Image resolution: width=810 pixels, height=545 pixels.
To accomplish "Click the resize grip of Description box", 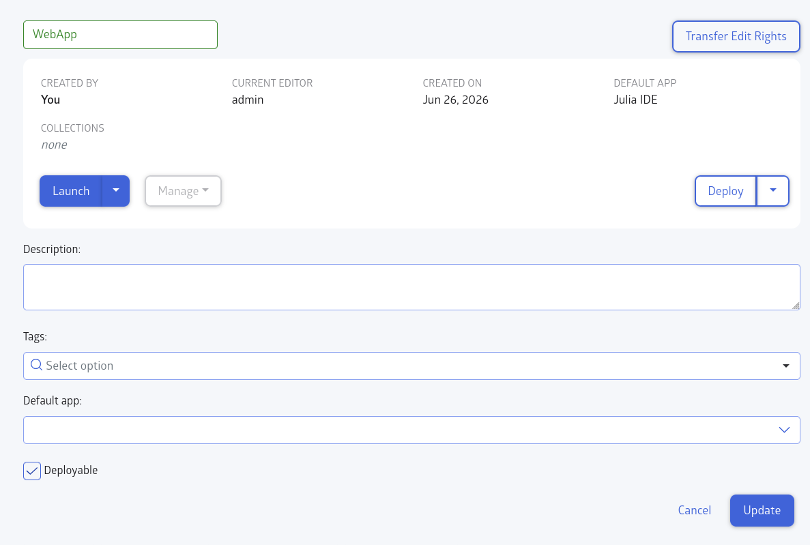I will tap(796, 306).
